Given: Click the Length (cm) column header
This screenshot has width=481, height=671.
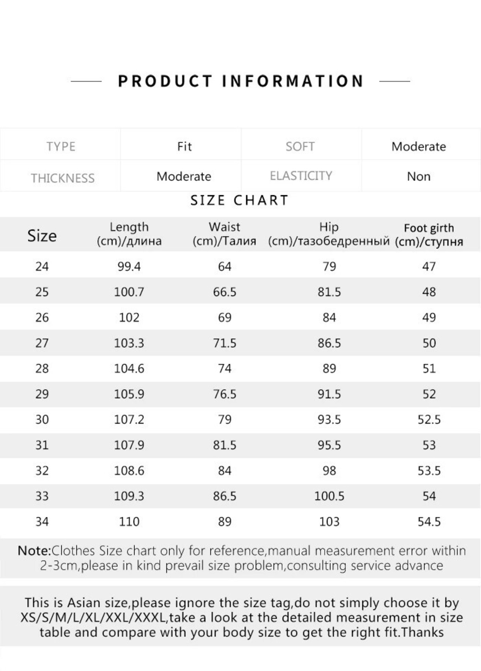Looking at the screenshot, I should [x=129, y=234].
